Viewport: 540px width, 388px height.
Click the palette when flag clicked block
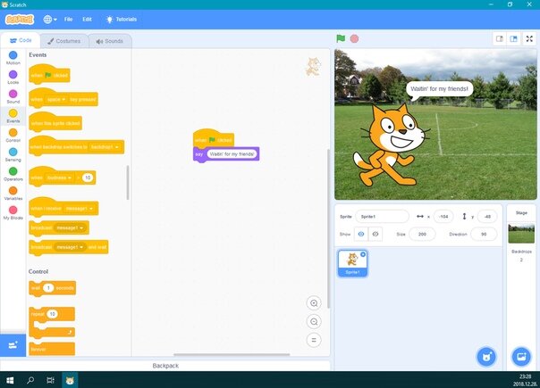click(49, 73)
